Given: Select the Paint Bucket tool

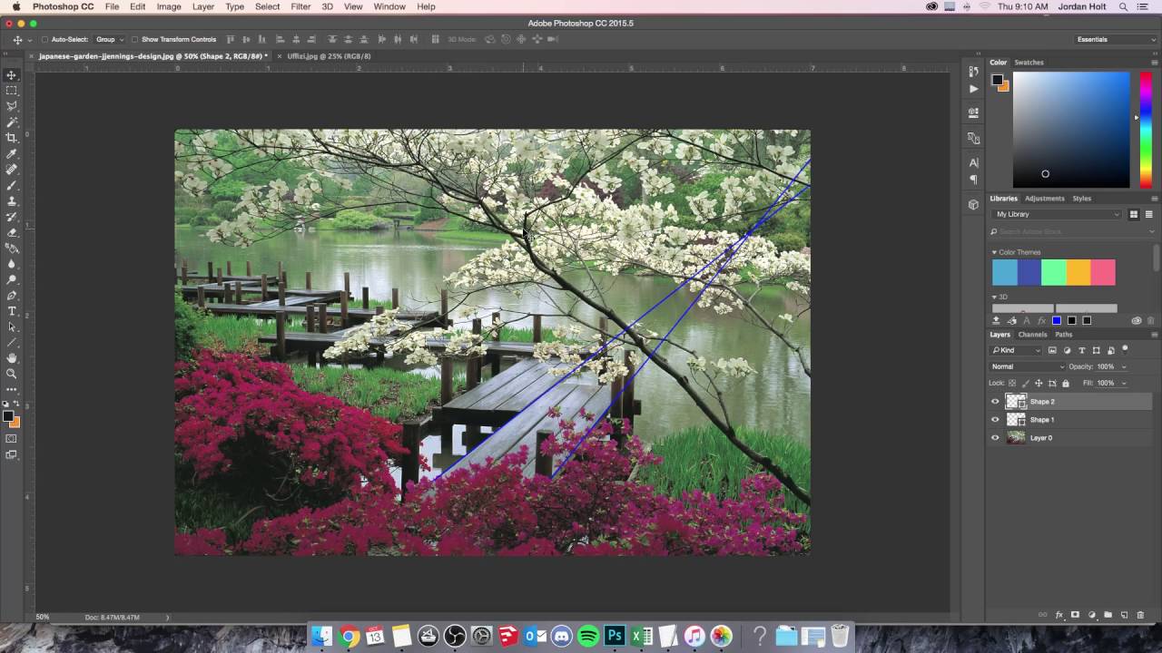Looking at the screenshot, I should point(12,248).
